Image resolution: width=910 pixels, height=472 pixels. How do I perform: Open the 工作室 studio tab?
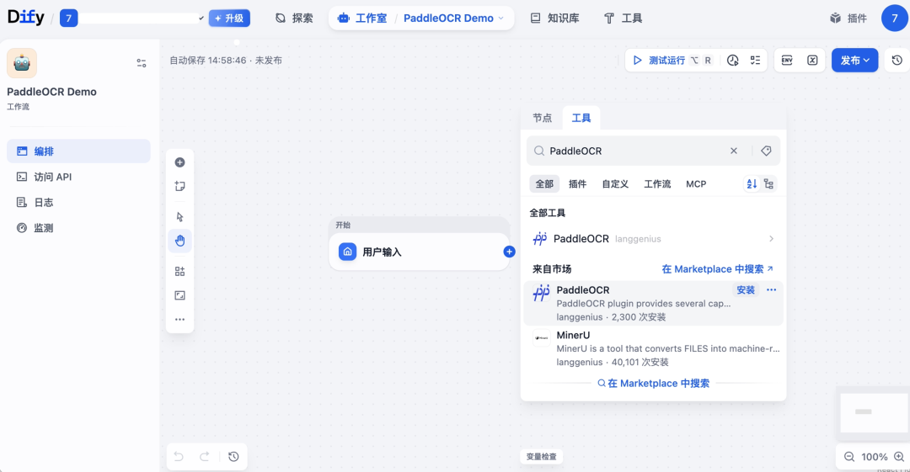pyautogui.click(x=362, y=18)
